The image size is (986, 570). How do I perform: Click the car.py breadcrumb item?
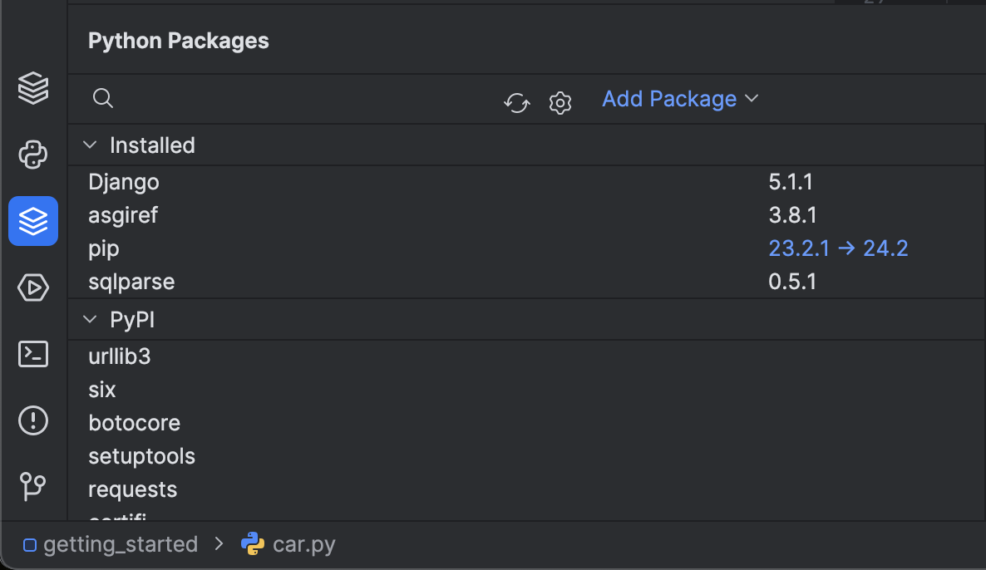click(x=303, y=545)
